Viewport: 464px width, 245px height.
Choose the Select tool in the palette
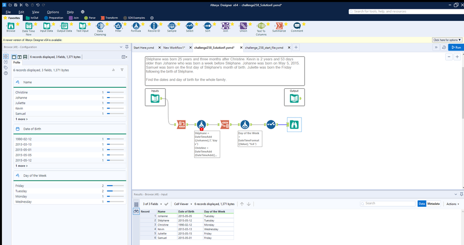click(x=190, y=27)
